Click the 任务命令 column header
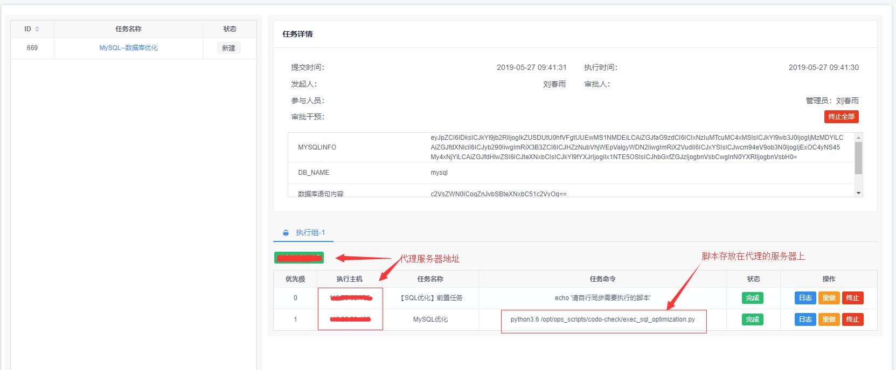896x370 pixels. tap(602, 279)
